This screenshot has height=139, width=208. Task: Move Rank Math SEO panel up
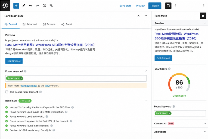[138, 16]
